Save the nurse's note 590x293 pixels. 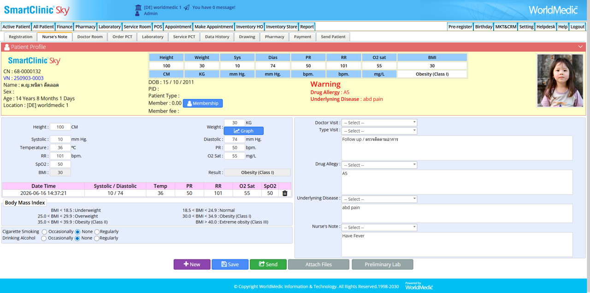pyautogui.click(x=230, y=264)
